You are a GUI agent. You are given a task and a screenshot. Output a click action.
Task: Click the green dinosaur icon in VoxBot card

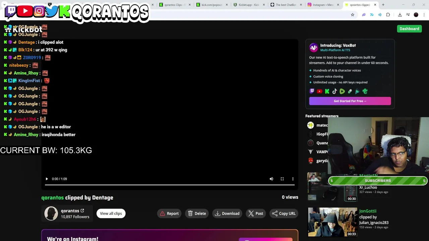point(365,91)
